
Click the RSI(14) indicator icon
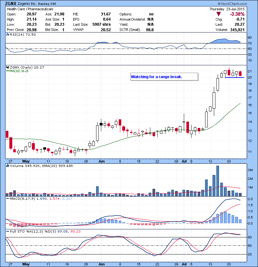[7, 34]
